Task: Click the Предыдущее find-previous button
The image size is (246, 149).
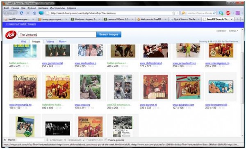Action: pos(73,140)
